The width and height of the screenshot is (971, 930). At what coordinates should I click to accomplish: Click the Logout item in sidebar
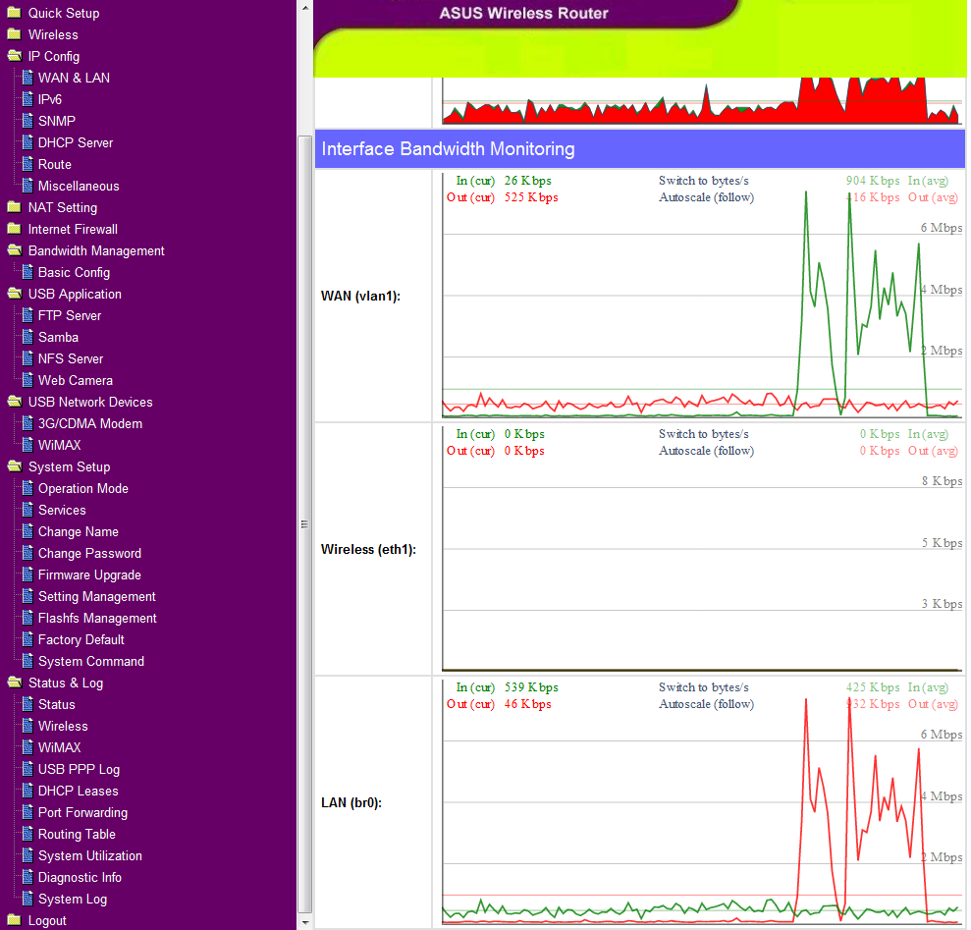47,920
